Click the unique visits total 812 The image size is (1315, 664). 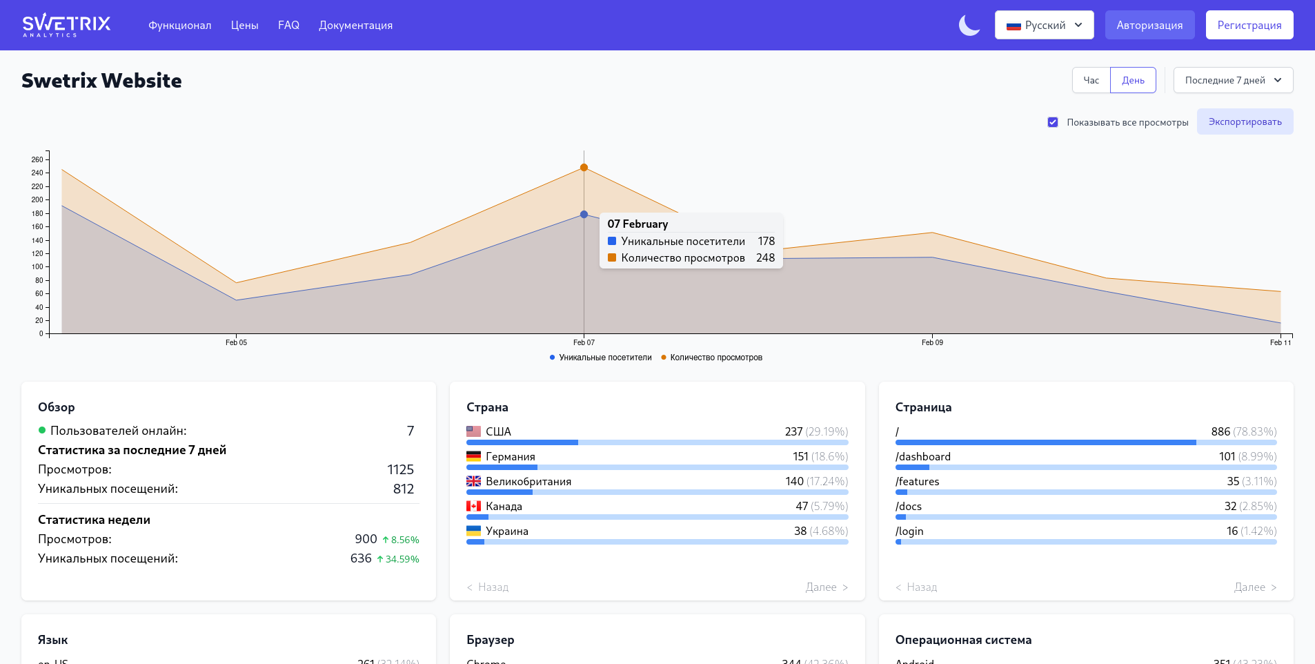(404, 489)
